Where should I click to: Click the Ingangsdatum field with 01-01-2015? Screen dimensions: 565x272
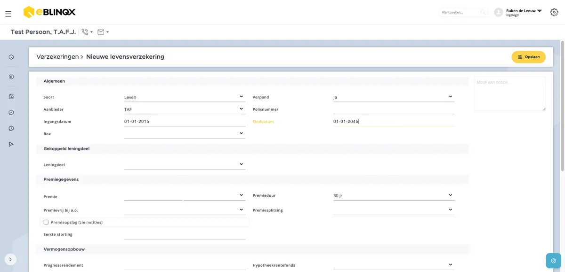point(185,122)
